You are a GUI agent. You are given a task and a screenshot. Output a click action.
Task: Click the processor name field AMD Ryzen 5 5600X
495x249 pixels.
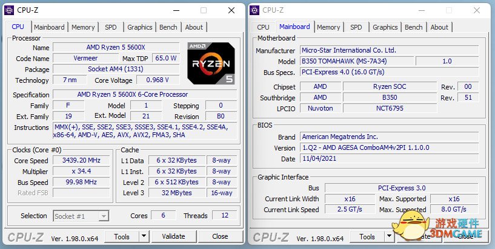(116, 47)
